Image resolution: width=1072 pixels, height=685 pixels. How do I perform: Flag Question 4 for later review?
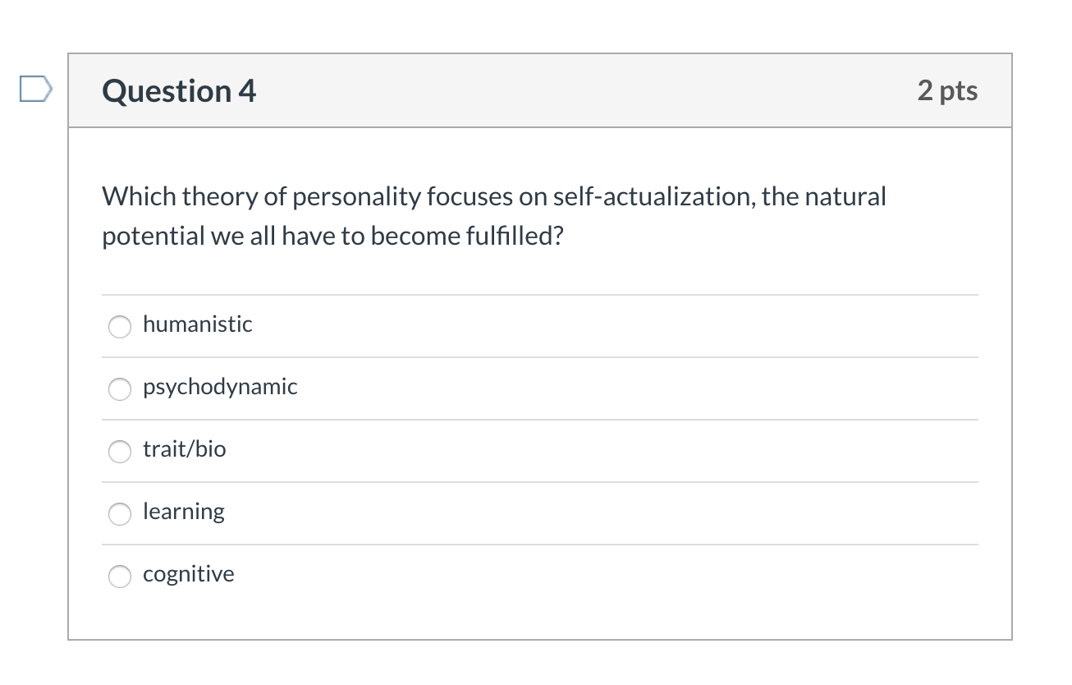click(35, 89)
